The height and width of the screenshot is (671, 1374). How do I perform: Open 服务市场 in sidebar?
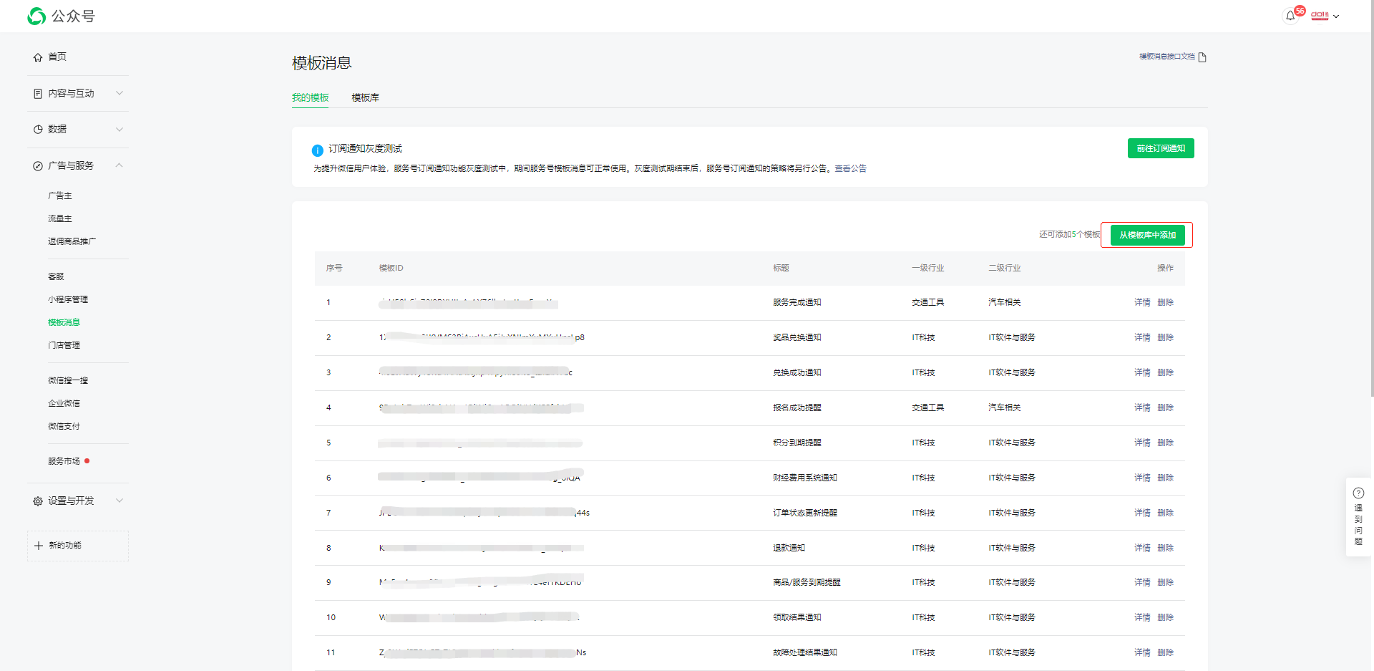coord(64,461)
